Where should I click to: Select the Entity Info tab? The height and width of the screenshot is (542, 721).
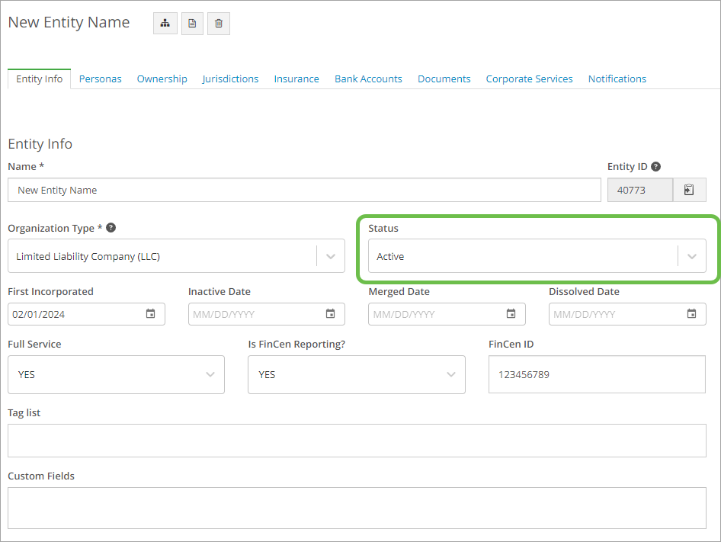point(39,79)
